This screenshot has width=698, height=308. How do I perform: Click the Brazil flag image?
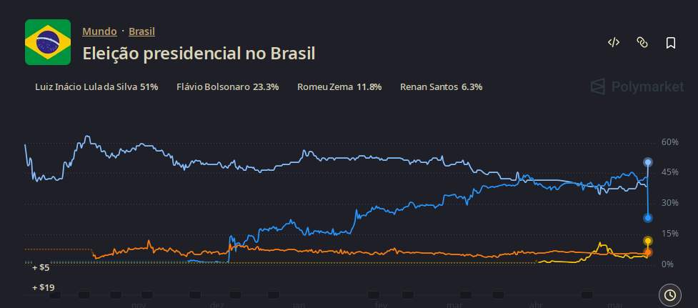48,42
